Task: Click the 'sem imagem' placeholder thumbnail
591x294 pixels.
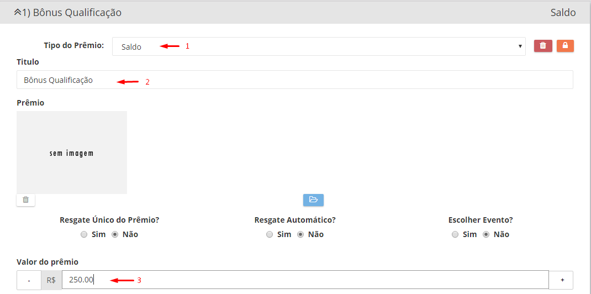Action: (x=72, y=153)
